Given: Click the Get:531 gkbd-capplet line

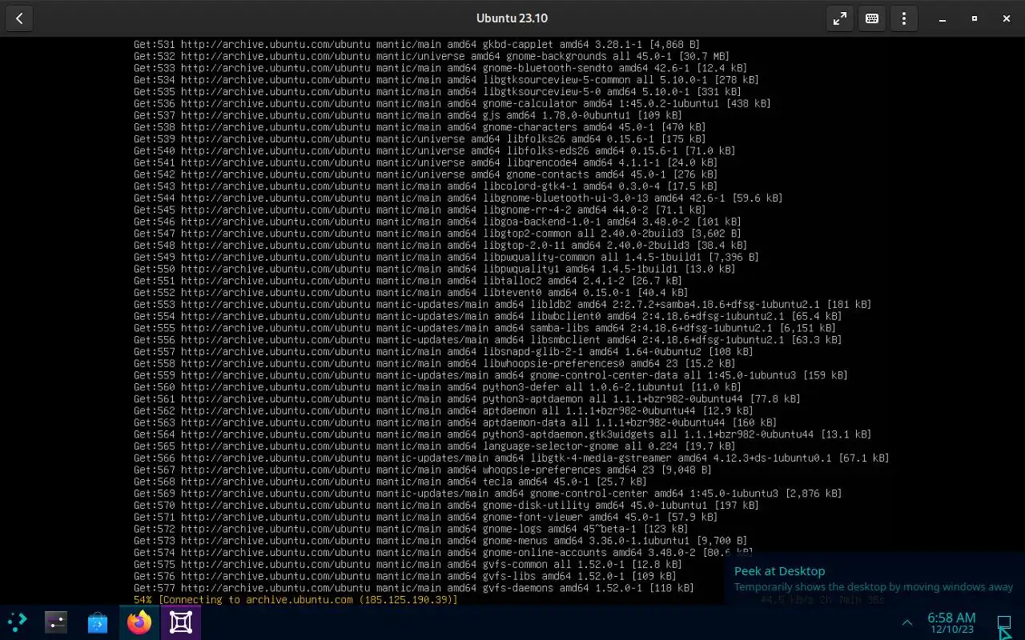Looking at the screenshot, I should coord(416,44).
